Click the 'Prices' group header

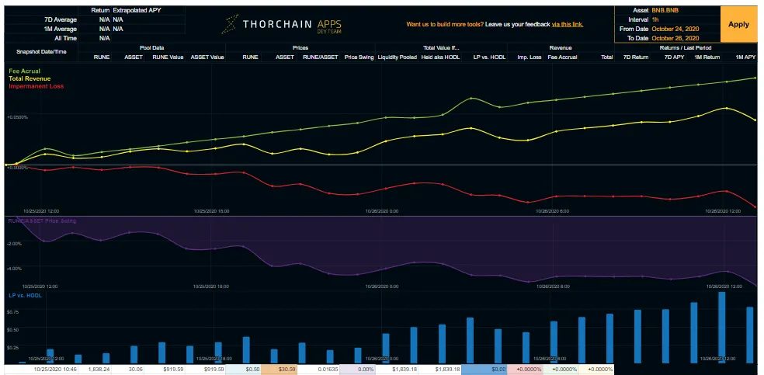tap(300, 47)
